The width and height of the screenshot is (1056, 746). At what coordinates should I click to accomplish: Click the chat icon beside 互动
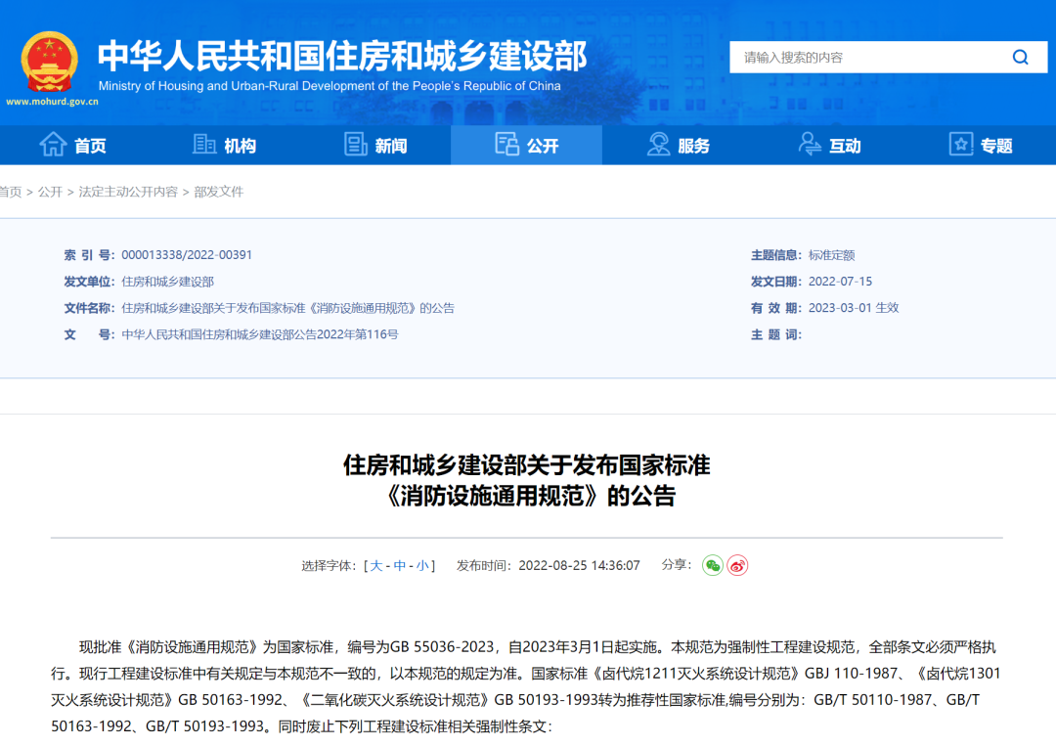tap(808, 144)
